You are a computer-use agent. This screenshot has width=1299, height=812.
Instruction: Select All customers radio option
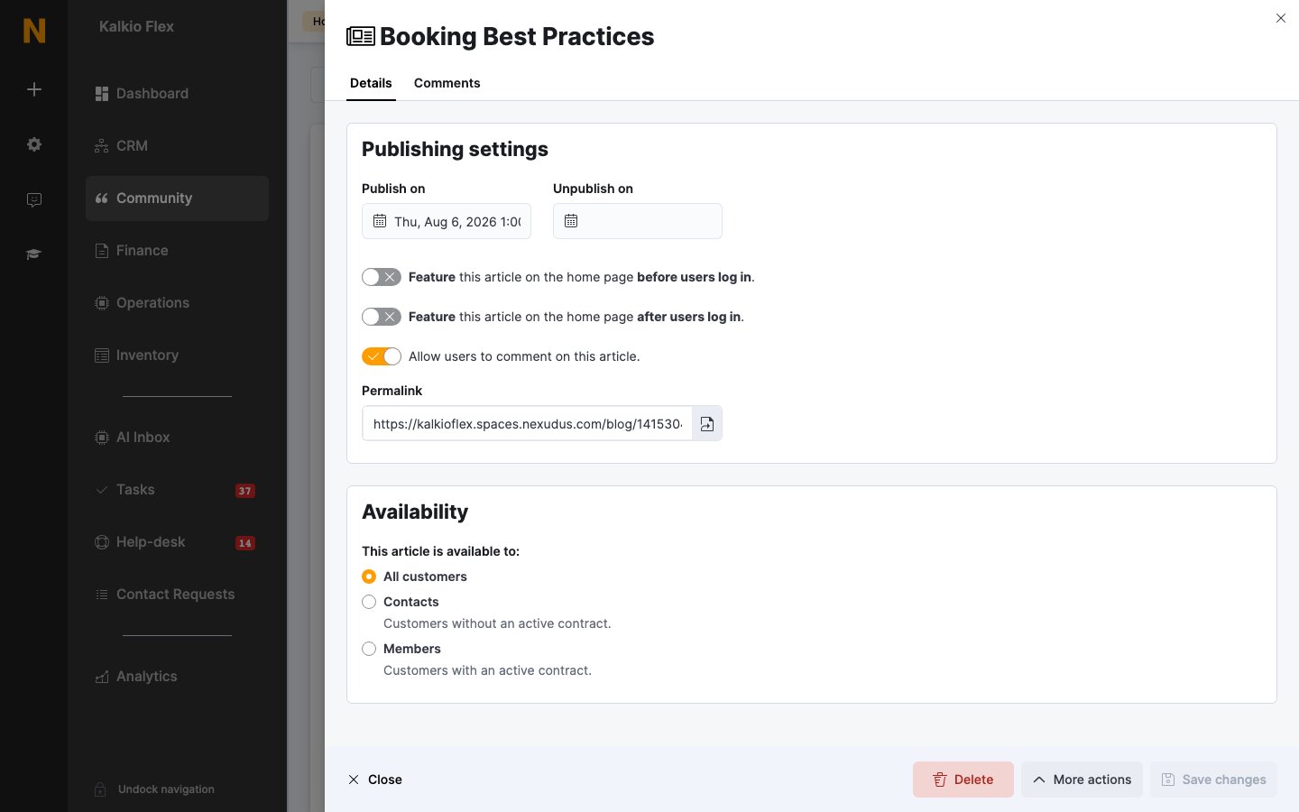tap(369, 577)
